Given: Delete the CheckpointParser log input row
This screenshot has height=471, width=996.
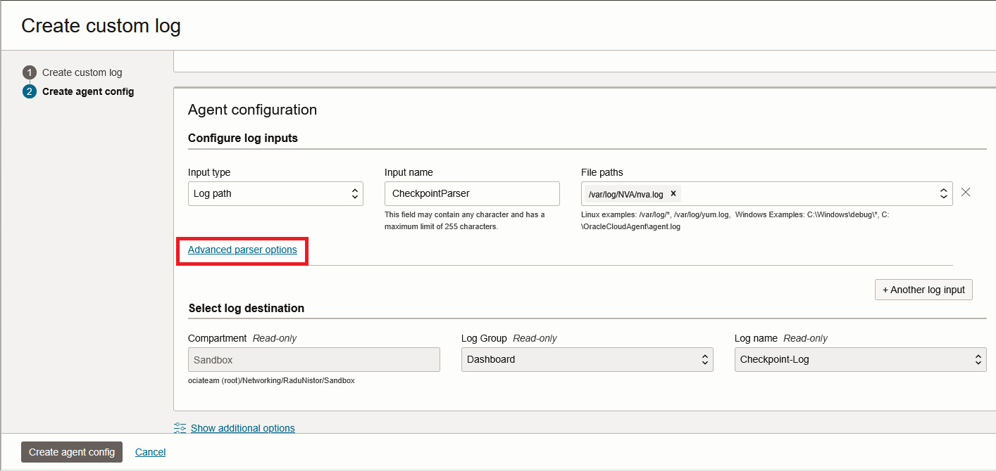Looking at the screenshot, I should click(x=966, y=193).
